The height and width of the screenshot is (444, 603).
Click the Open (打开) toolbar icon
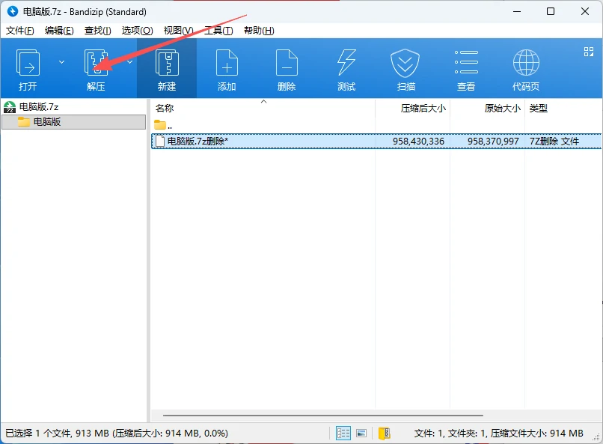coord(28,63)
